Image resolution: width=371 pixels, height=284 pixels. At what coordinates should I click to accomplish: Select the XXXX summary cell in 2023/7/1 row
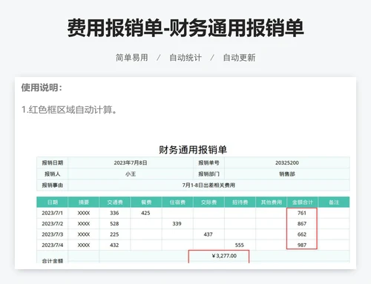pos(84,213)
